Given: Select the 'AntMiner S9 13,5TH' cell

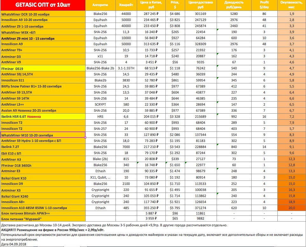Looking at the screenshot, I should (43, 93).
